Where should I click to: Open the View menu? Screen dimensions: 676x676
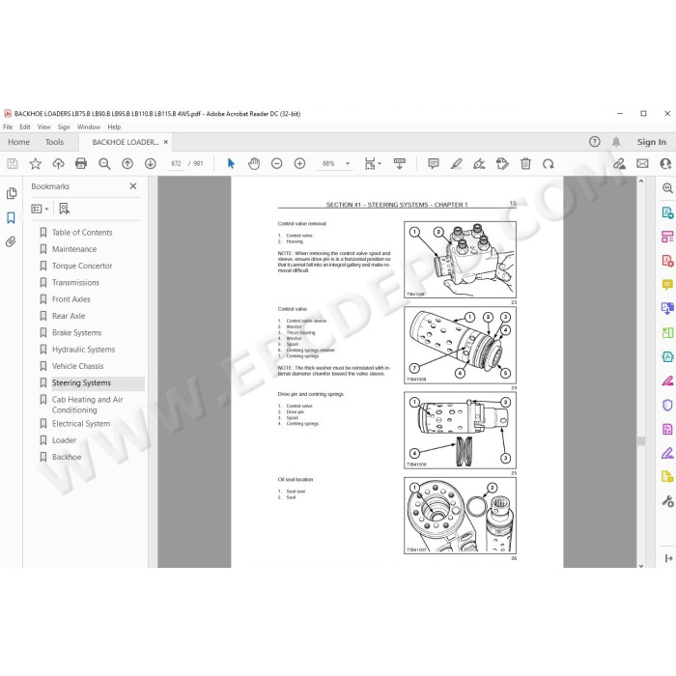click(44, 127)
